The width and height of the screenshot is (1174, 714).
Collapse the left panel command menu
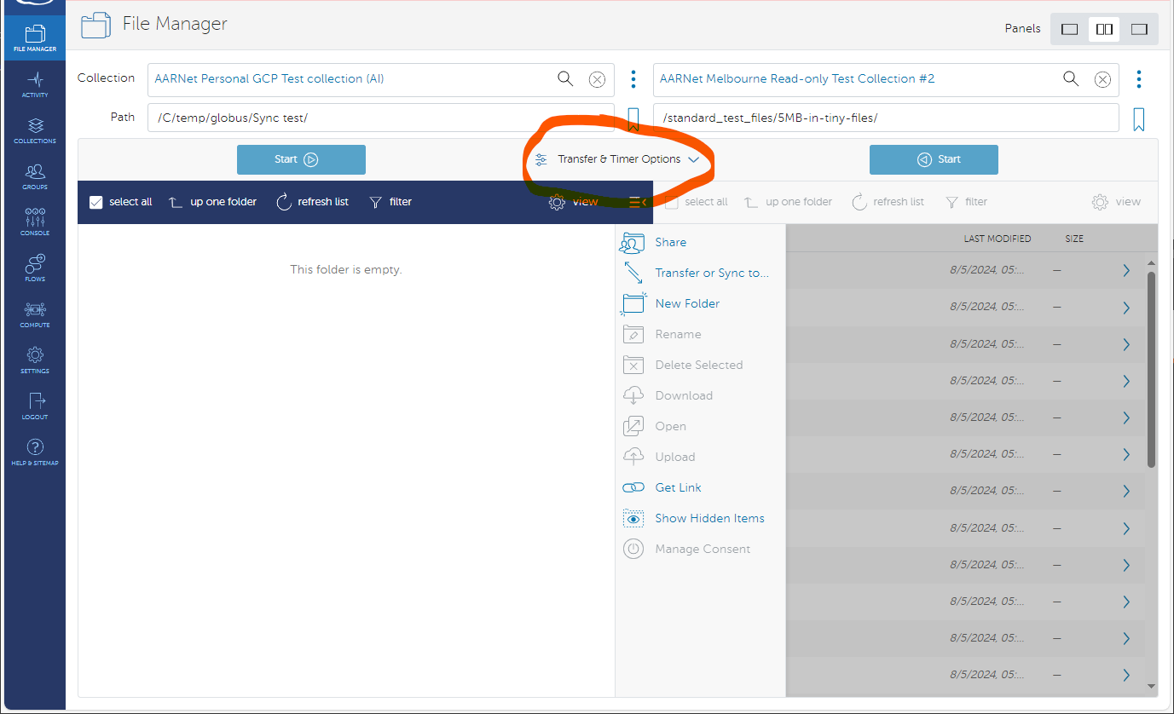point(638,202)
